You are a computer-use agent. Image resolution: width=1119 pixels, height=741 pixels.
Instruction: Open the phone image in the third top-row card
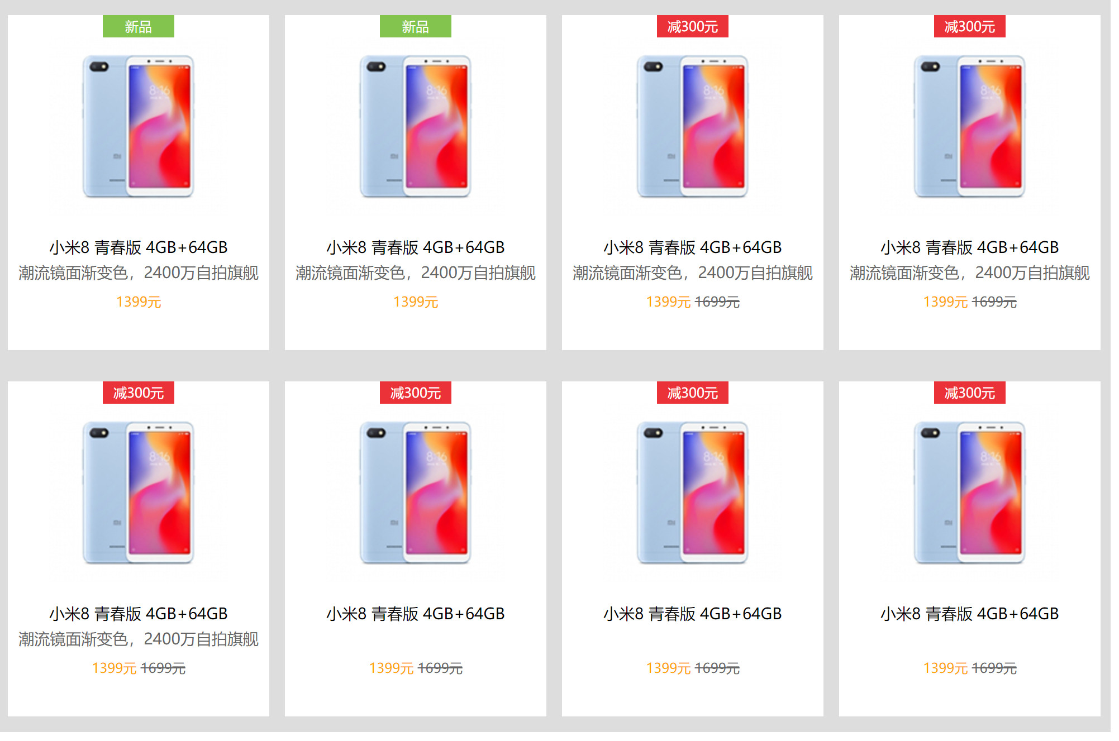click(x=692, y=126)
